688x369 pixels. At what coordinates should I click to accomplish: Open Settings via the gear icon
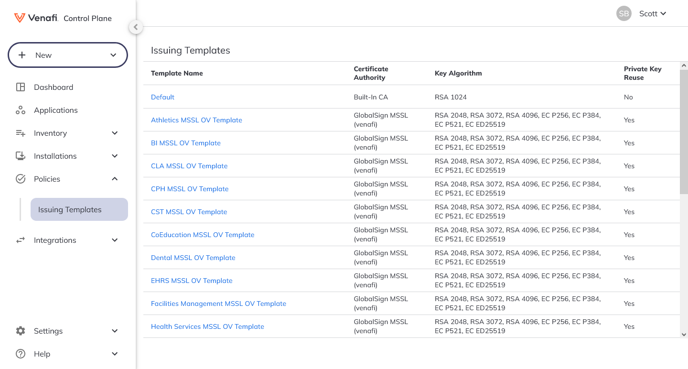point(21,331)
